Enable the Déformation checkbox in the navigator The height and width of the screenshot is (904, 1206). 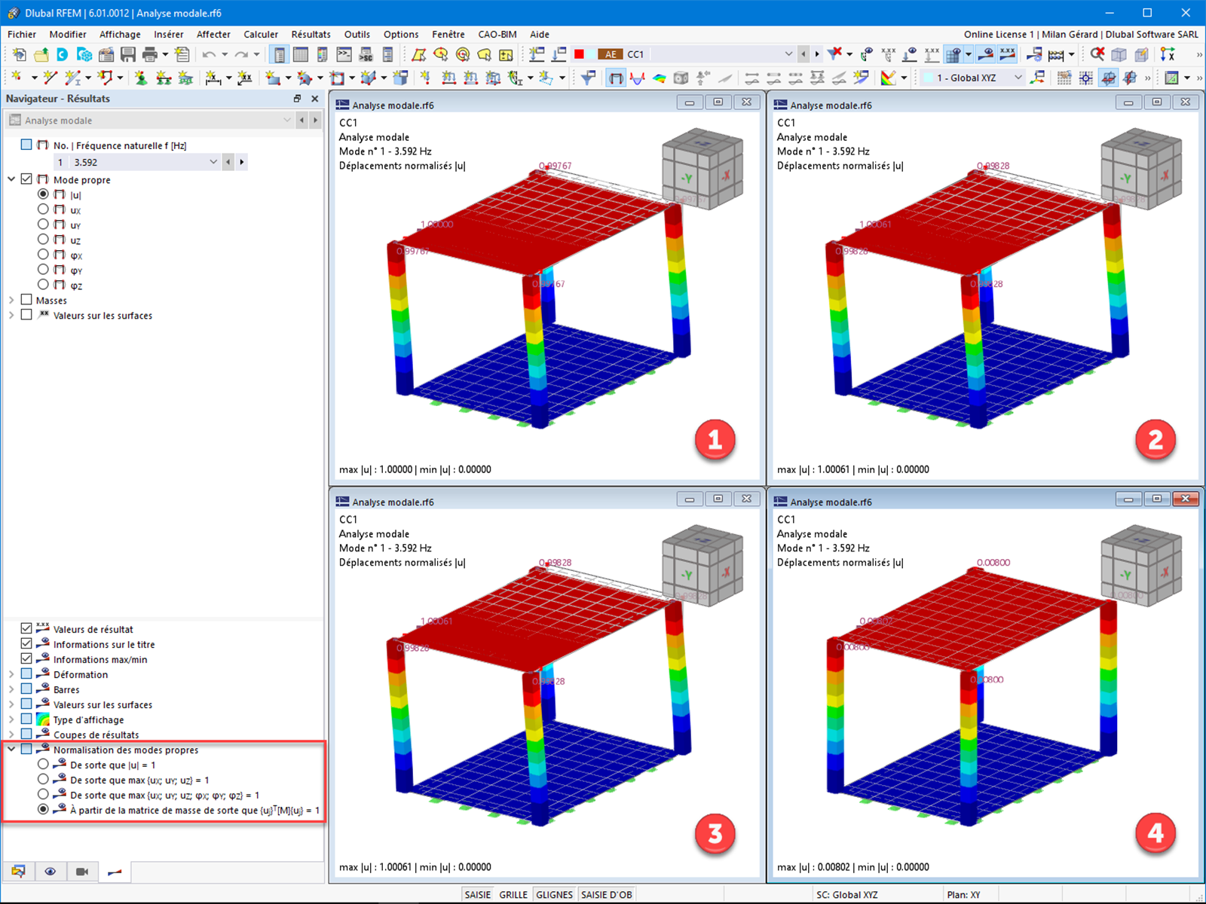pyautogui.click(x=27, y=674)
